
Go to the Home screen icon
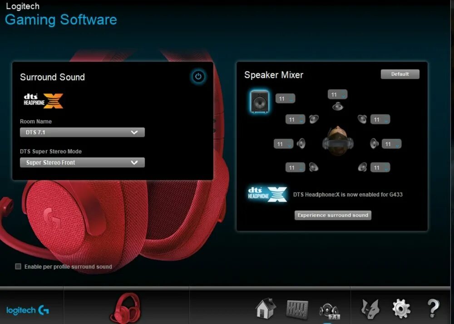[266, 309]
